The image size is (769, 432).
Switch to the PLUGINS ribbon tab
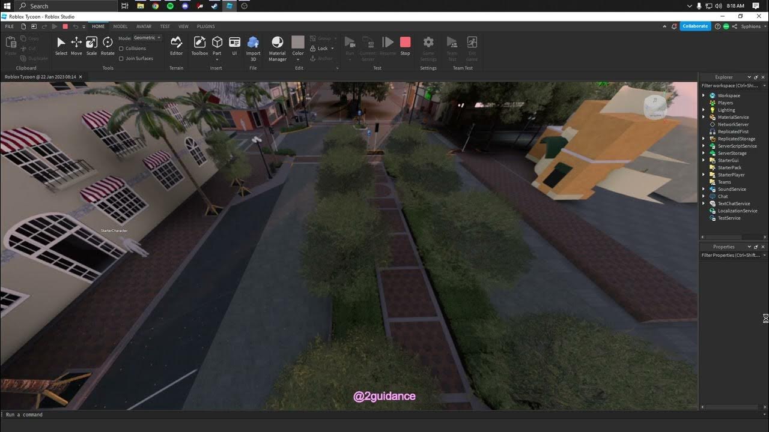click(x=206, y=26)
